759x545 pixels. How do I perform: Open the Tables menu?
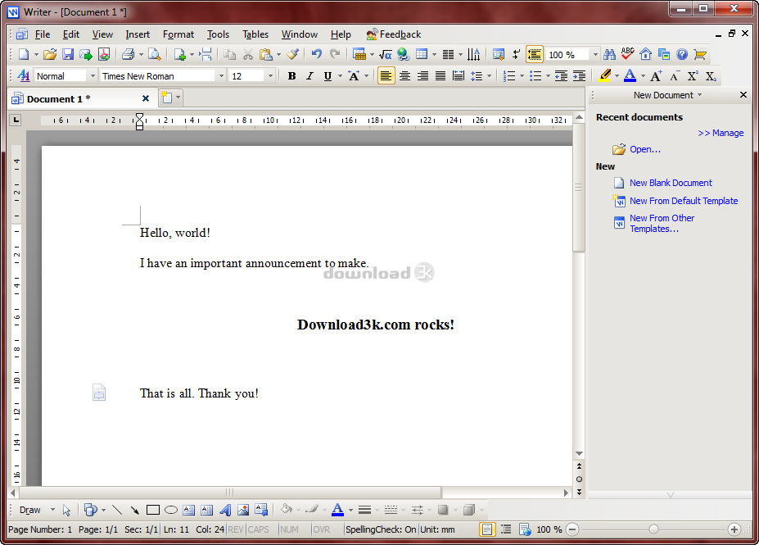click(255, 34)
